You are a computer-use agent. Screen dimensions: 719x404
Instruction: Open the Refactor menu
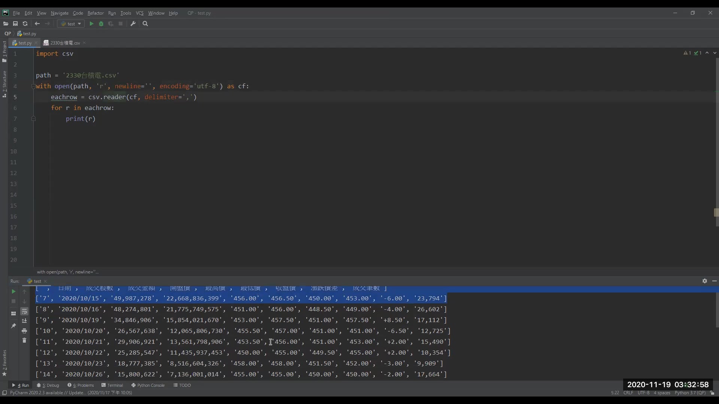pyautogui.click(x=95, y=13)
